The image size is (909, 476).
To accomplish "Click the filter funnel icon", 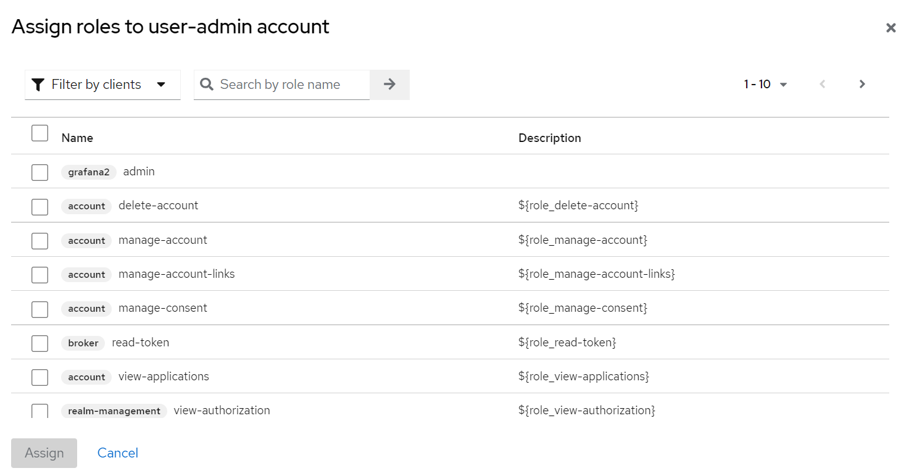I will click(38, 85).
